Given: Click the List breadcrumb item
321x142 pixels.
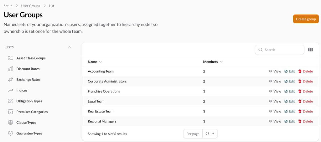Looking at the screenshot, I should [52, 6].
